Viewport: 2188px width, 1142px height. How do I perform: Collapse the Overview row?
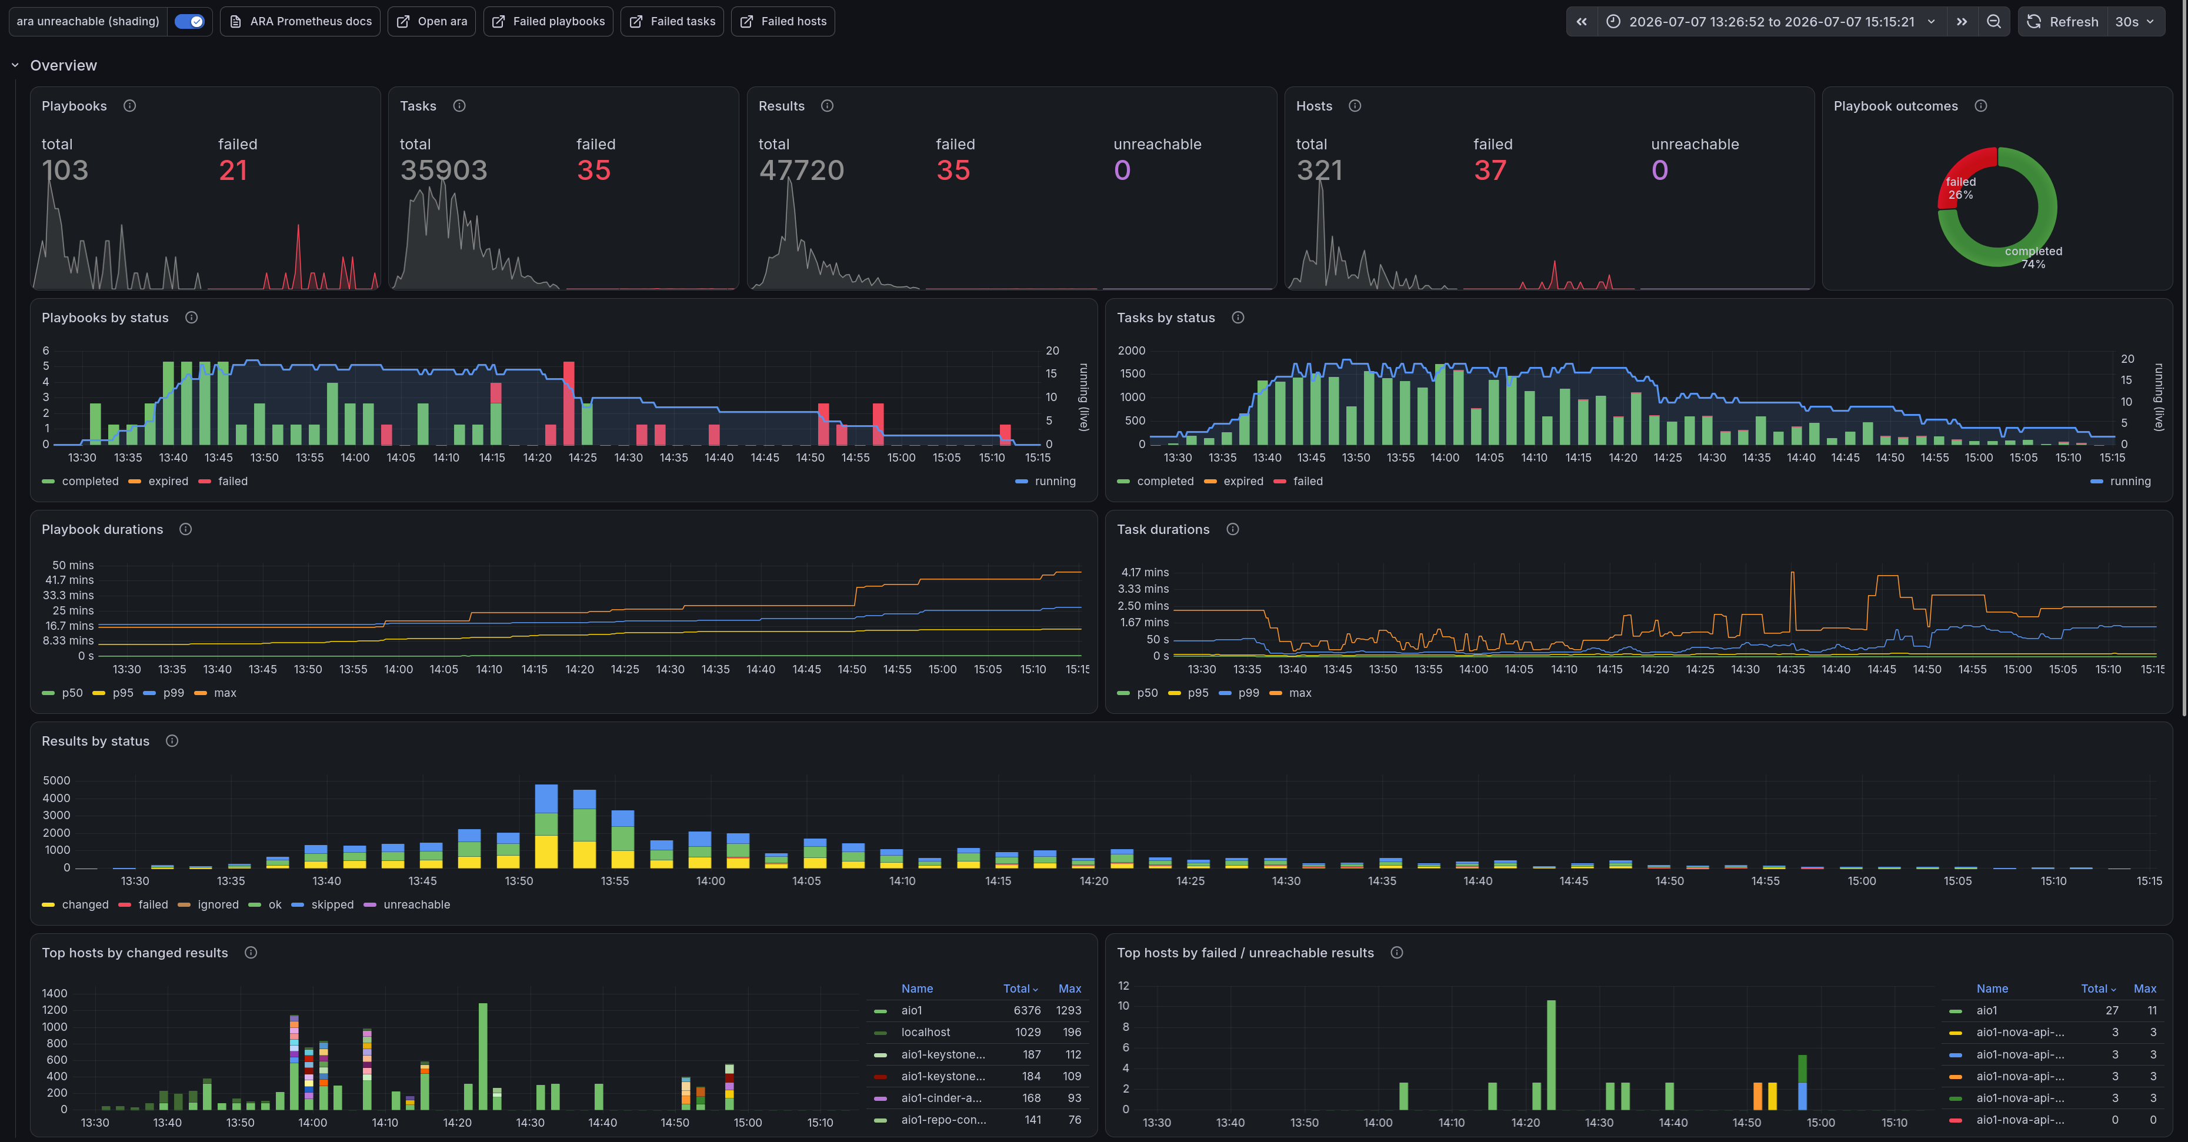point(15,65)
